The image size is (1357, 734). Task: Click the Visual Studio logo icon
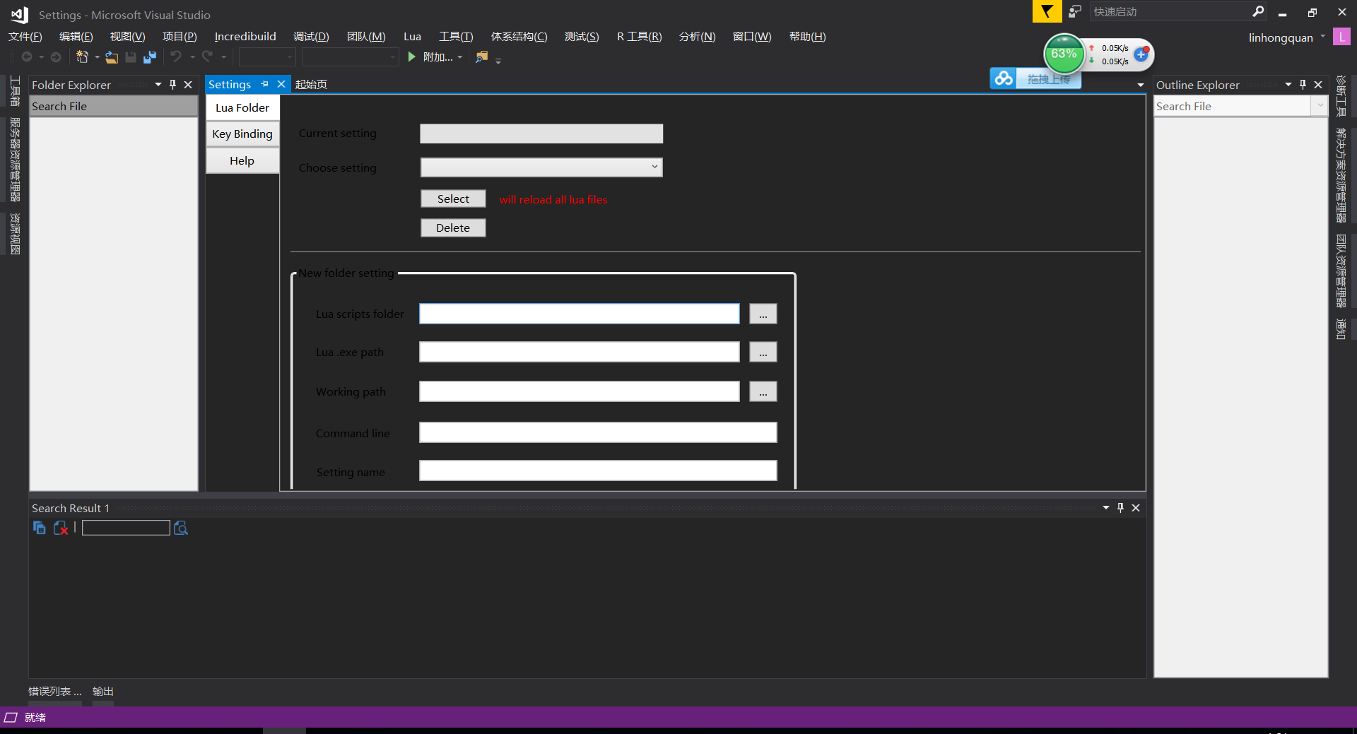20,14
